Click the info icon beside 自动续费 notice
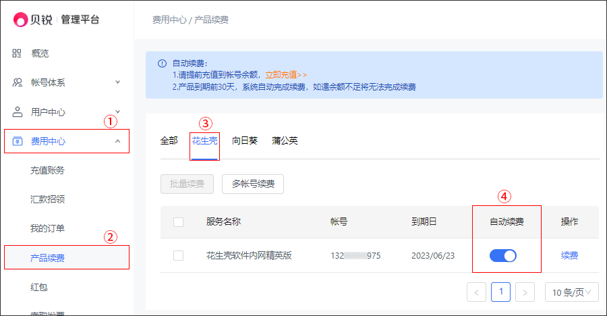The height and width of the screenshot is (316, 607). point(162,63)
